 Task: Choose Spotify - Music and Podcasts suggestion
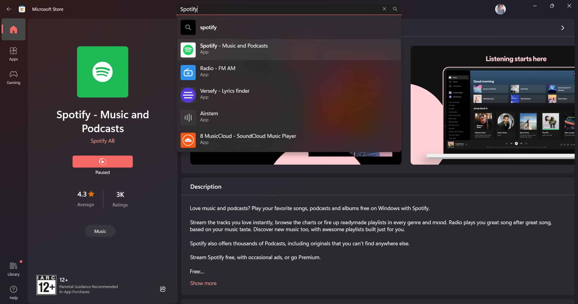click(289, 50)
